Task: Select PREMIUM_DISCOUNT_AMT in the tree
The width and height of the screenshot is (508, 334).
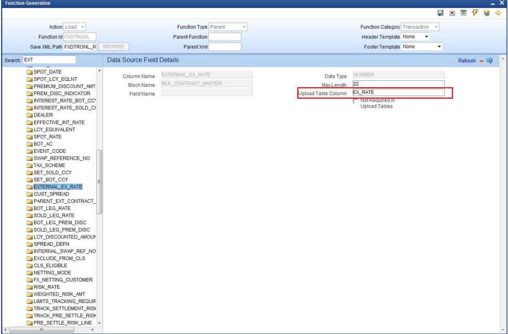Action: (x=65, y=87)
